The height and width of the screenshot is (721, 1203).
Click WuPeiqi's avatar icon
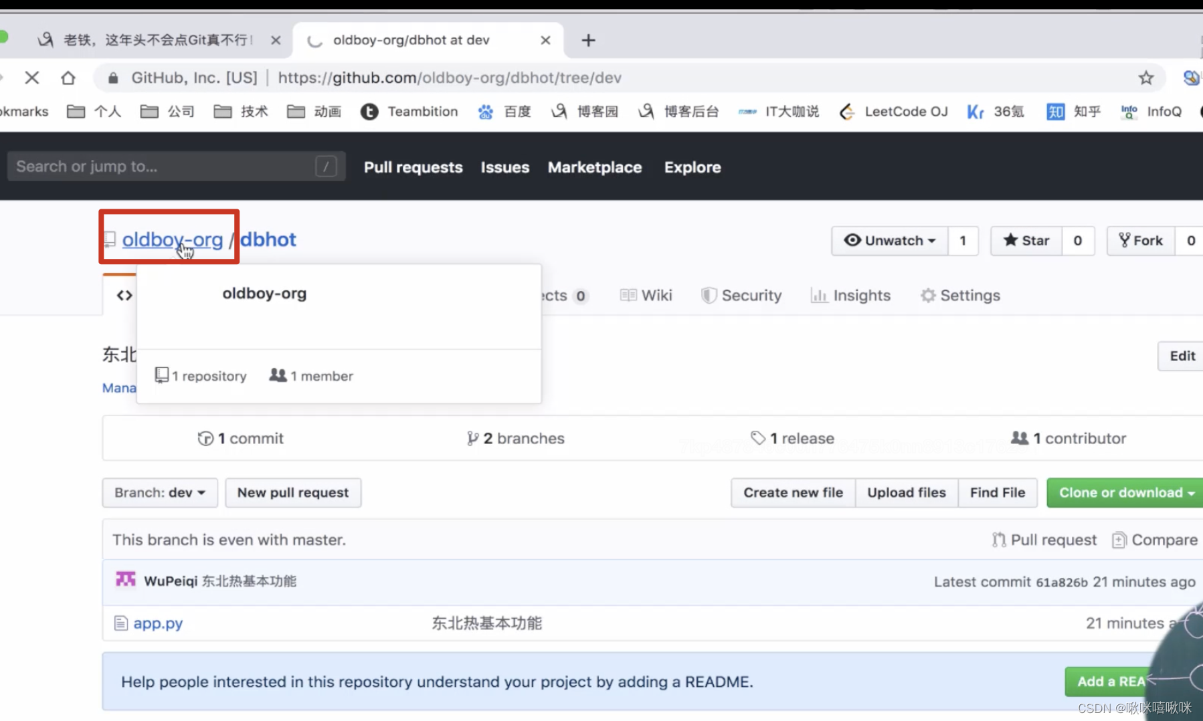click(x=125, y=580)
